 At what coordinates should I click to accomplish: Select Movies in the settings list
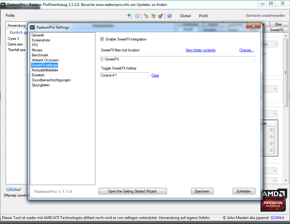(37, 50)
